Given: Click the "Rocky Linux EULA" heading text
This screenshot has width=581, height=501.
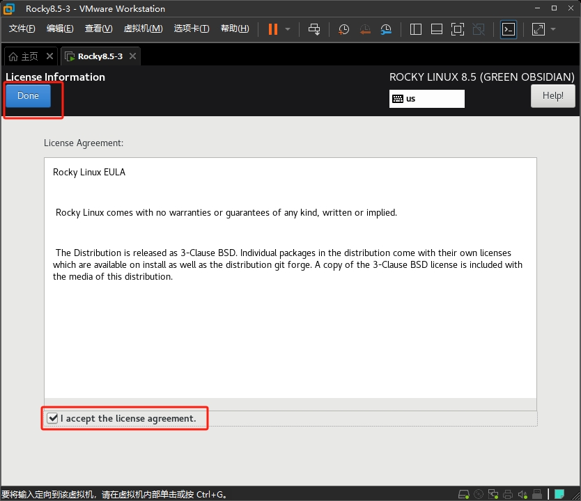Looking at the screenshot, I should point(89,172).
